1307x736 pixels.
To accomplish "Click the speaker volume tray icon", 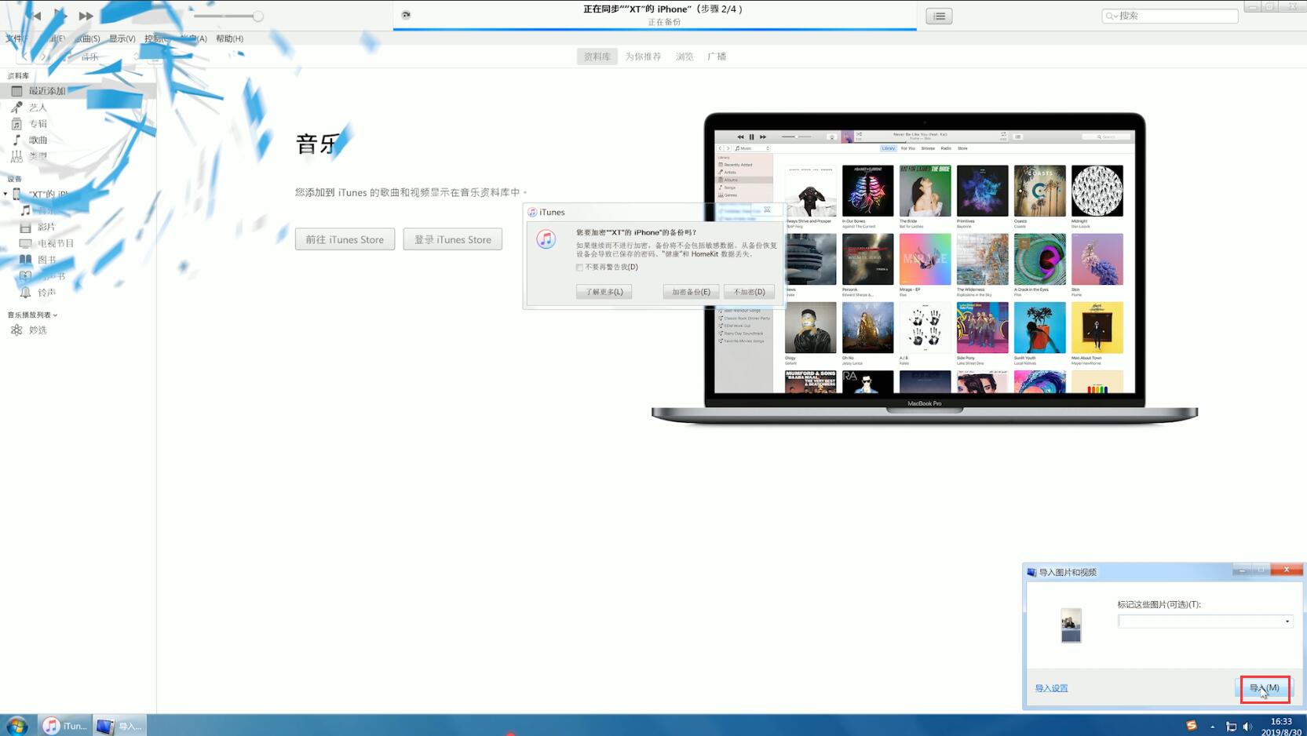I will pos(1247,727).
